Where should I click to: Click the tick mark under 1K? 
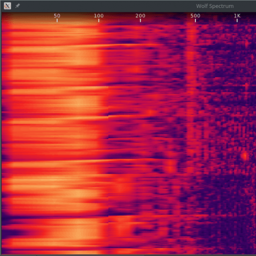237,20
